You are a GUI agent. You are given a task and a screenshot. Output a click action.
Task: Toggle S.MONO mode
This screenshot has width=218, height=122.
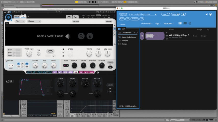tap(109, 21)
